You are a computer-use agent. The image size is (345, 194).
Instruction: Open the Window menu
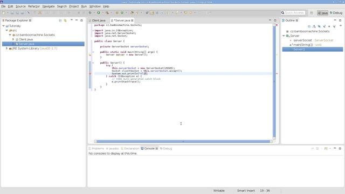point(95,6)
